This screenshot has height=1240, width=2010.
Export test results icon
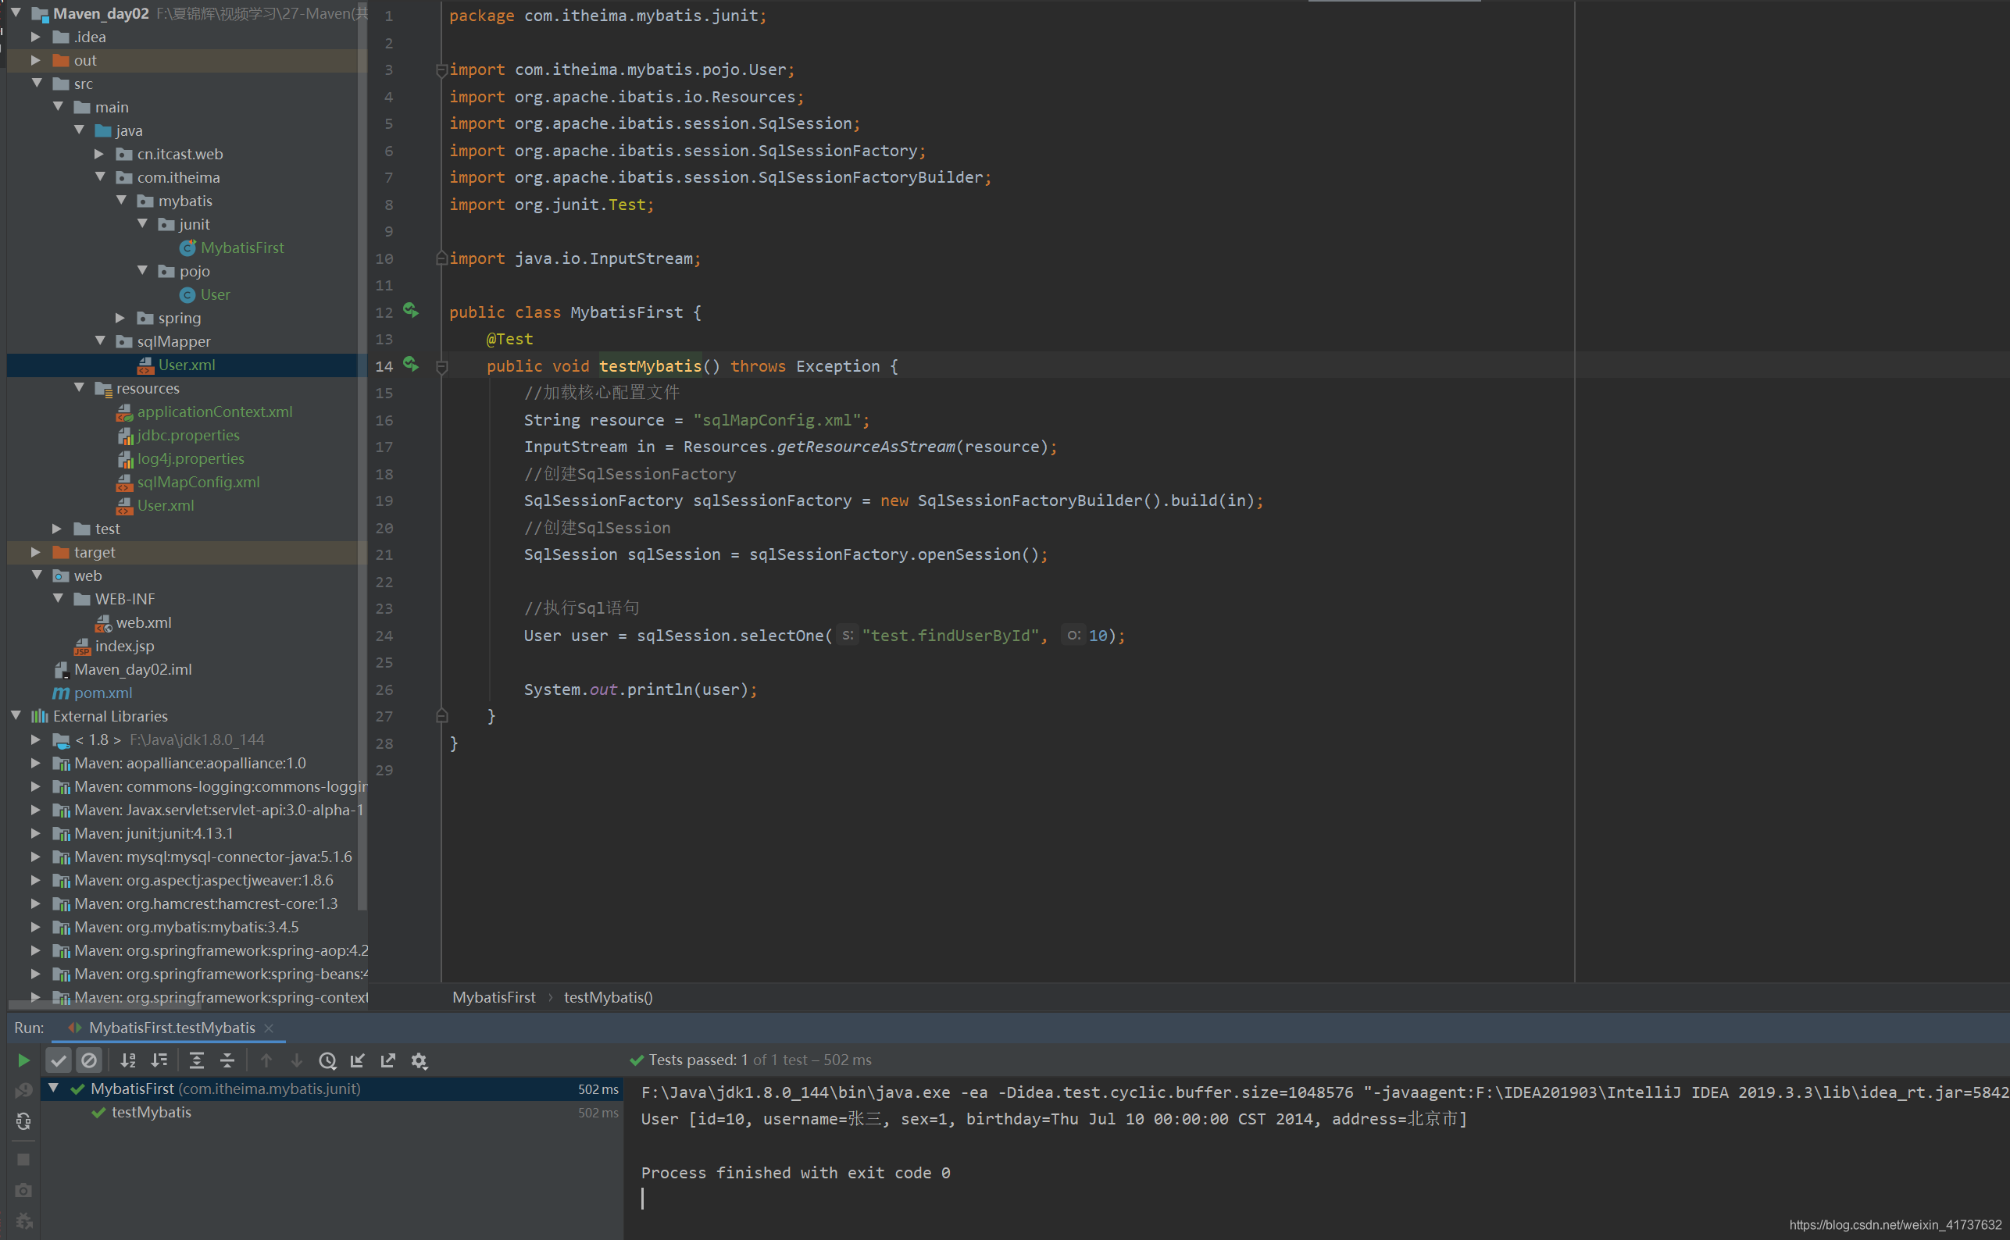click(x=388, y=1060)
